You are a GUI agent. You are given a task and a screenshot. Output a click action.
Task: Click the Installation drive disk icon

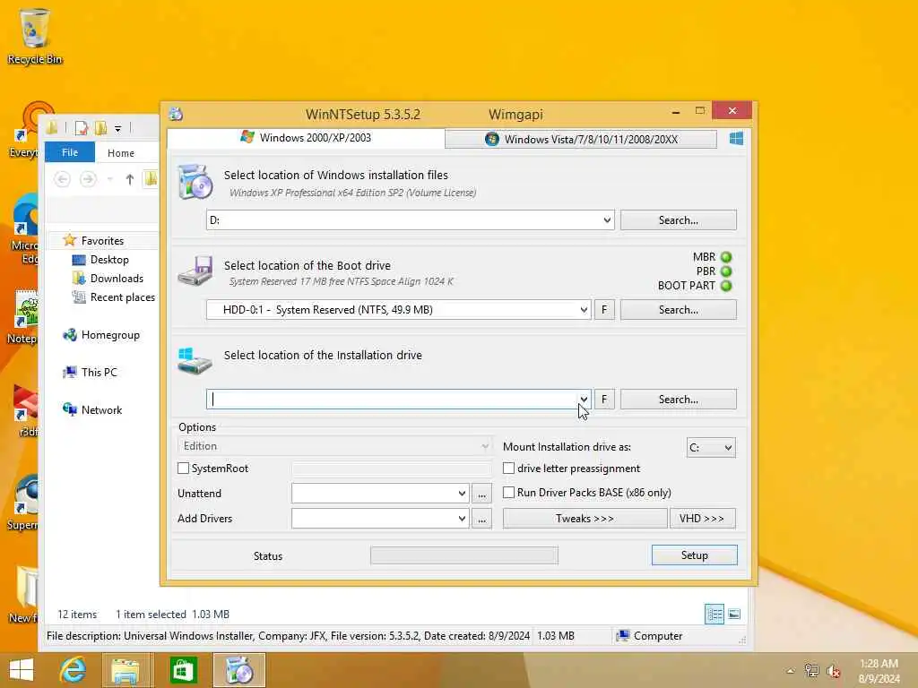point(195,361)
